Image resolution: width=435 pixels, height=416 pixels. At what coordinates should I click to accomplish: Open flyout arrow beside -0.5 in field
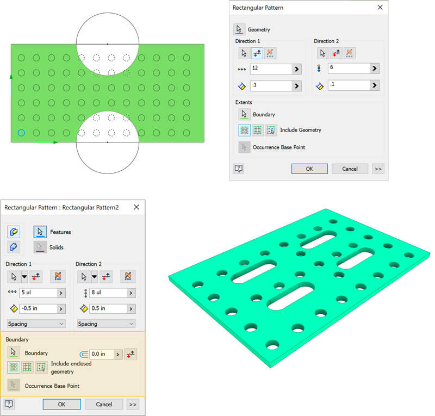[x=61, y=308]
